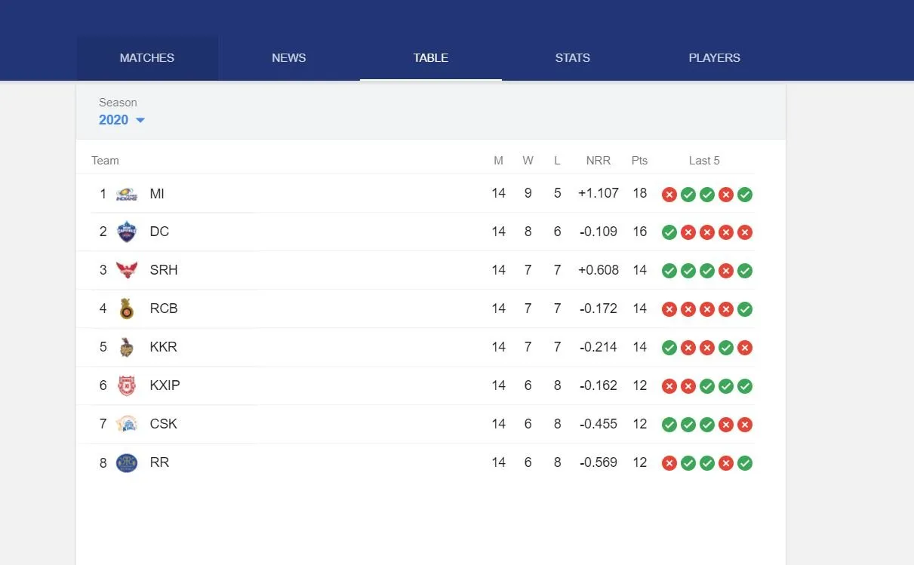Select the TABLE tab
Screen dimensions: 914x565
(431, 58)
